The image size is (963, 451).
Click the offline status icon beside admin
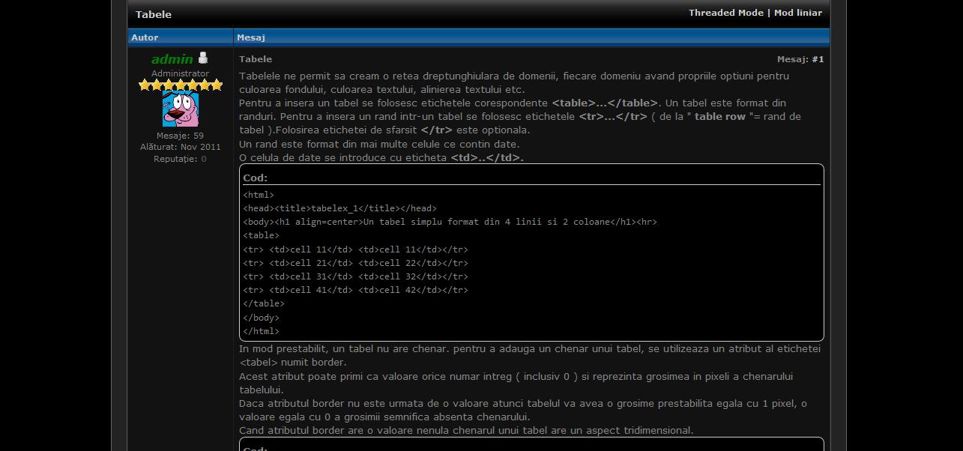coord(202,58)
